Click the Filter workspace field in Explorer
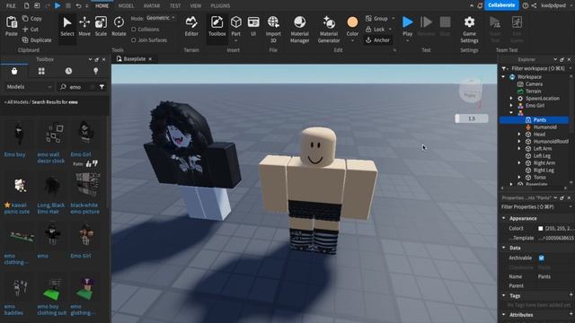The width and height of the screenshot is (575, 323). click(x=537, y=68)
